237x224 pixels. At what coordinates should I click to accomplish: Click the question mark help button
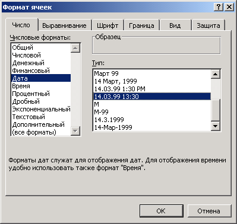point(219,7)
